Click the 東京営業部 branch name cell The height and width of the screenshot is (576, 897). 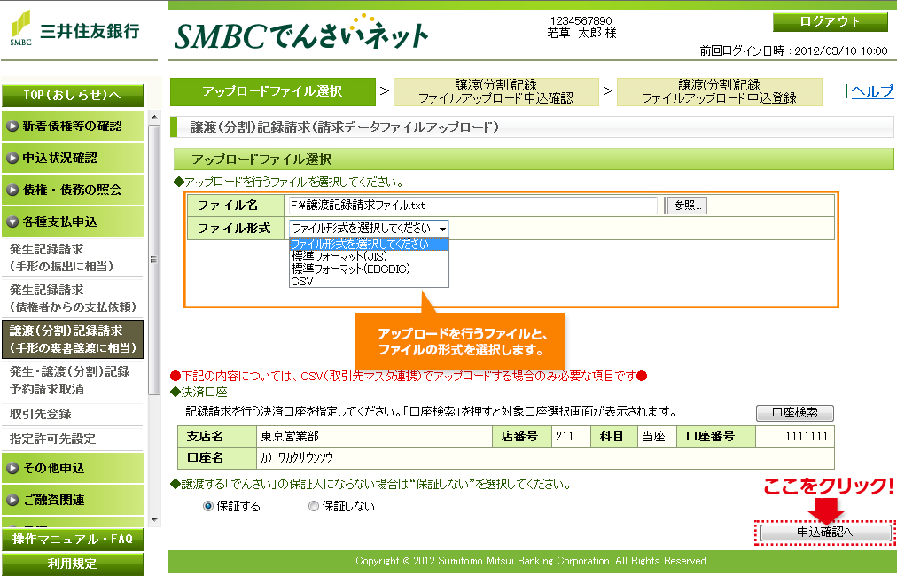(x=374, y=437)
